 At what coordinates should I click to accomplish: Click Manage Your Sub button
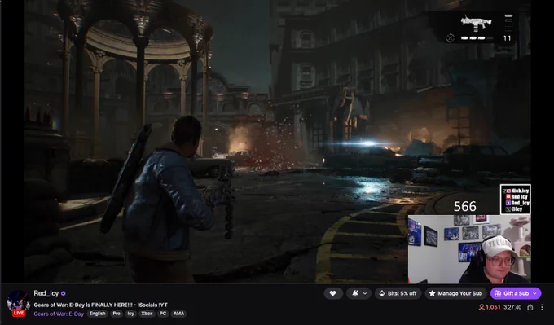coord(455,293)
